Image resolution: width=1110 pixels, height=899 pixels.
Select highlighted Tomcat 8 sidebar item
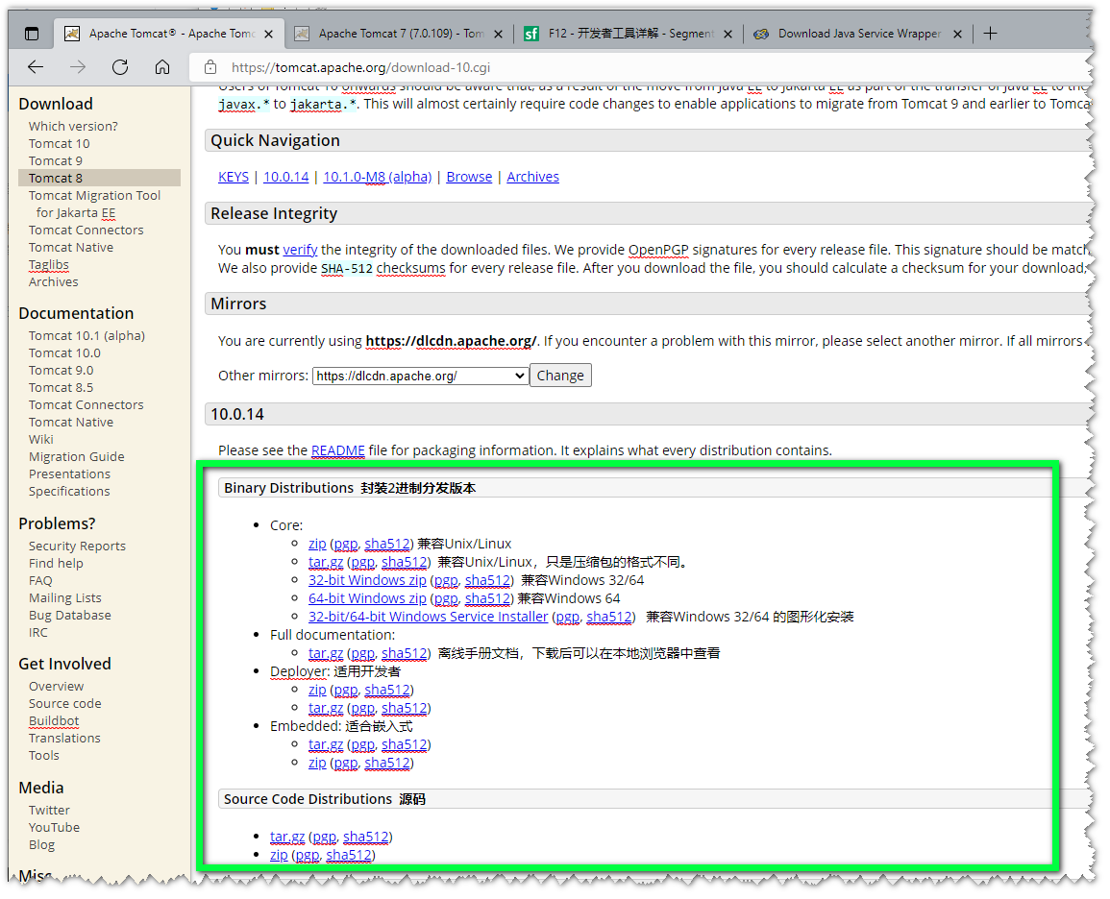coord(99,179)
